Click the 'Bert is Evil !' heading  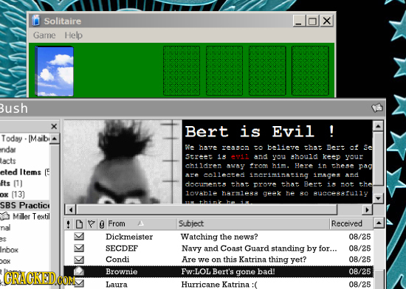coord(259,131)
